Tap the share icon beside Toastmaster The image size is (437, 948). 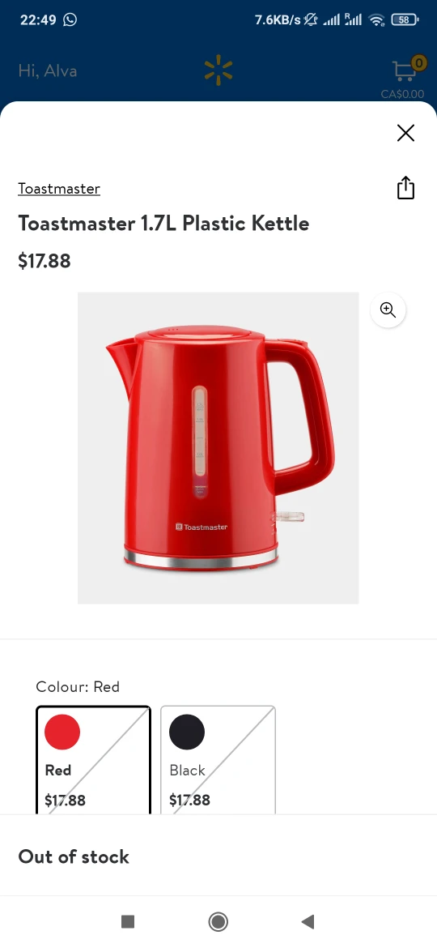(x=405, y=187)
